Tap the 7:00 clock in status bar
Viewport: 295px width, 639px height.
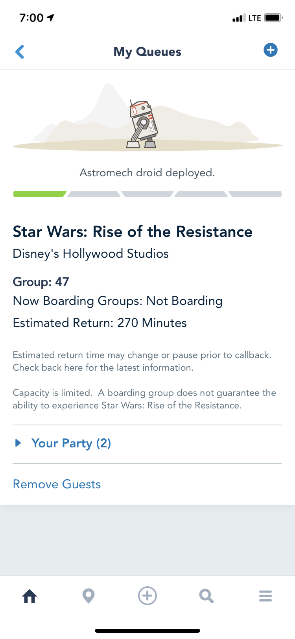31,18
